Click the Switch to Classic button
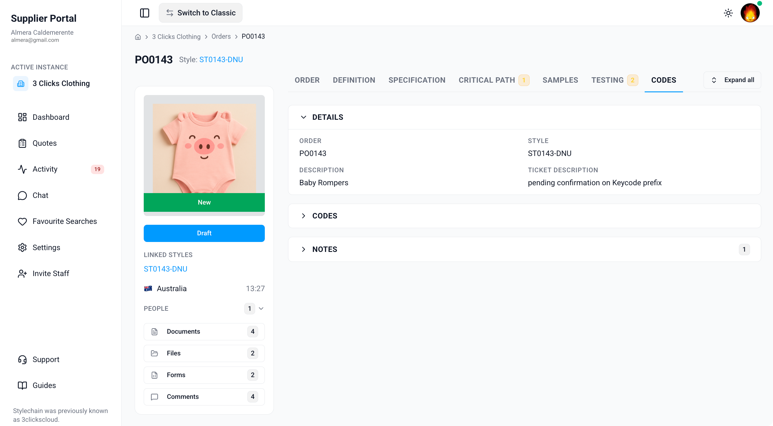The width and height of the screenshot is (773, 426). coord(200,13)
